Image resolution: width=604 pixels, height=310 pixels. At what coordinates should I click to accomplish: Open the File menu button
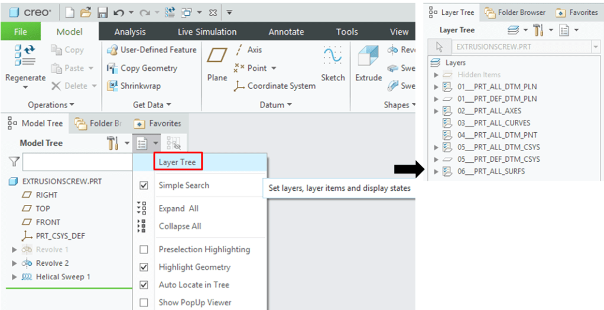20,32
